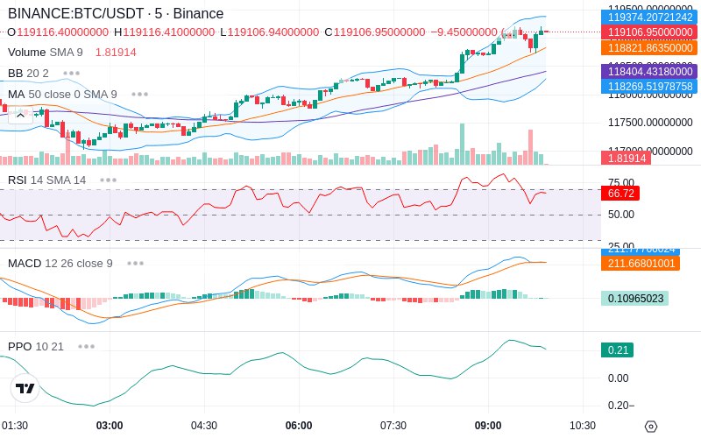Viewport: 701px width, 438px height.
Task: Click the 119374.20721242 upper band price label
Action: (x=649, y=17)
